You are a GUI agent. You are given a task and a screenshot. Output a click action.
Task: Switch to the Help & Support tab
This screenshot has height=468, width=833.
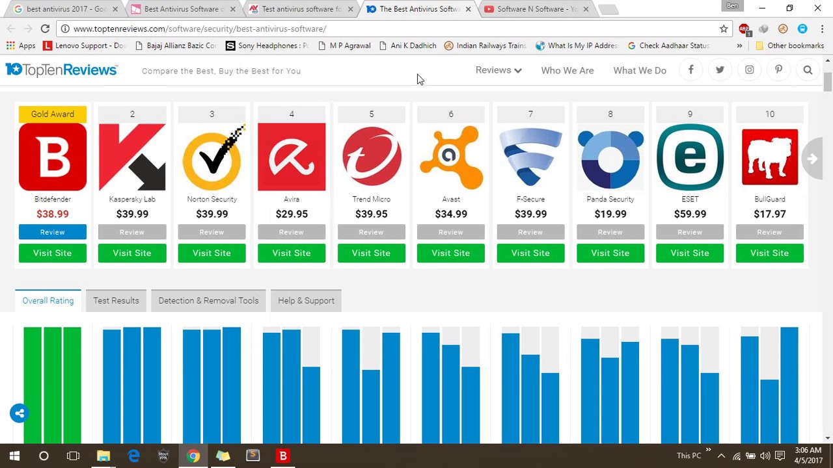(x=306, y=300)
